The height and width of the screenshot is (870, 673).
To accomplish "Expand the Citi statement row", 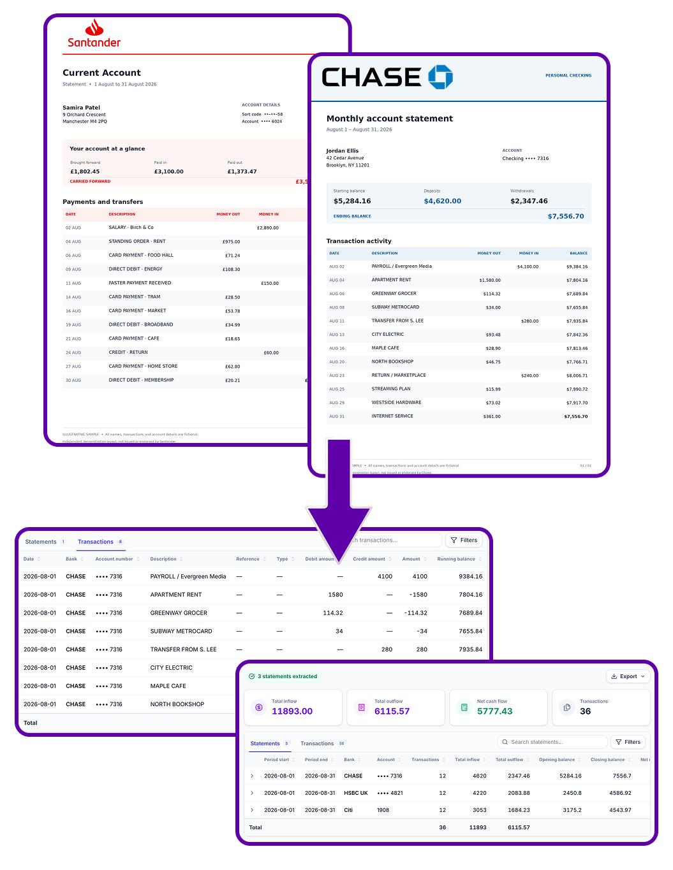I will pos(252,810).
